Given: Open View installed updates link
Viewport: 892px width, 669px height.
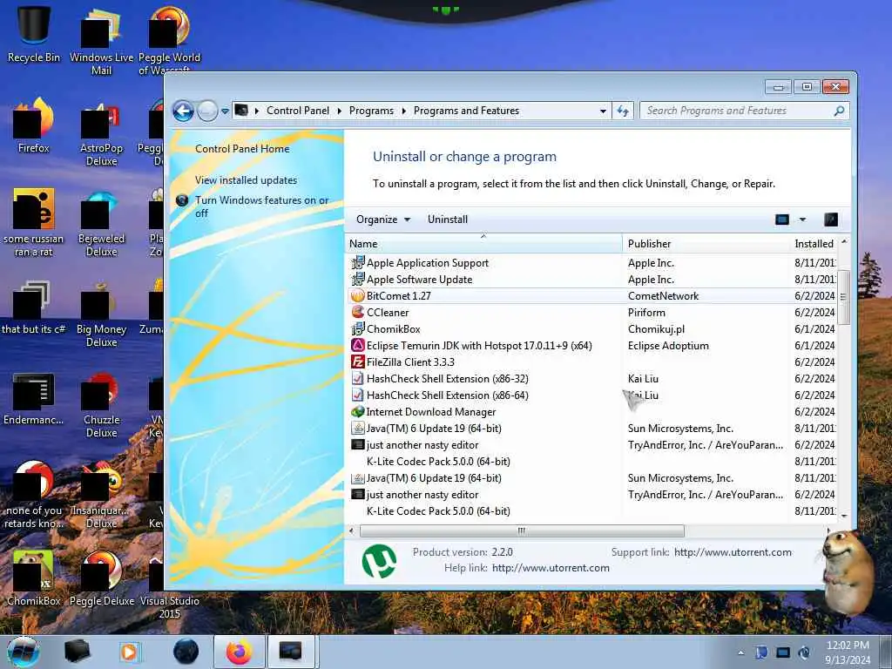Looking at the screenshot, I should [x=246, y=180].
